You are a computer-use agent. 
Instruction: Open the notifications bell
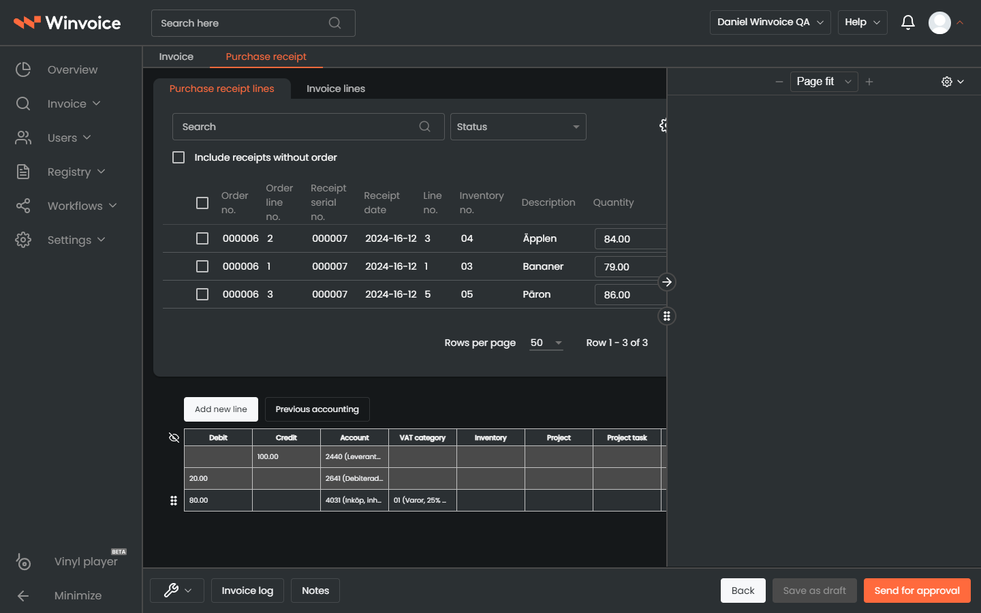pos(907,22)
